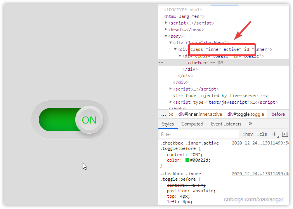The image size is (293, 209).
Task: Collapse the div class checkbox node
Action: [x=170, y=43]
